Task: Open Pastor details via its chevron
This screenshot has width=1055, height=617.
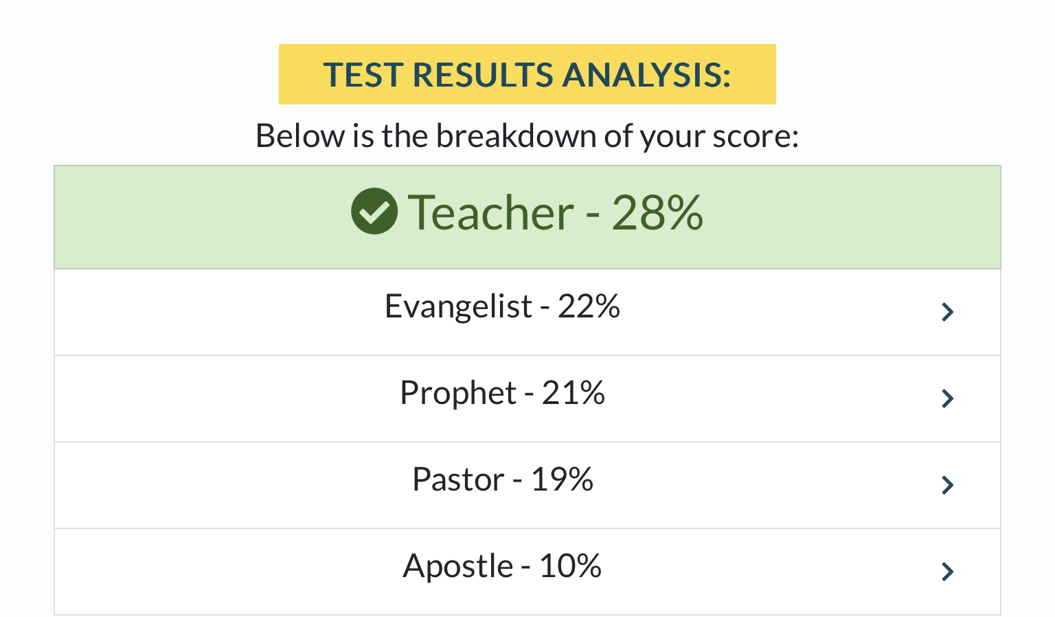Action: click(x=948, y=485)
